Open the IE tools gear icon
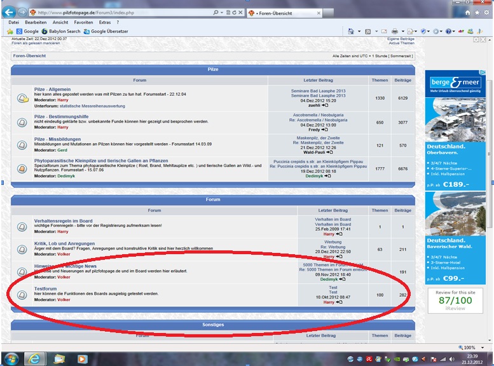494x366 pixels. coord(485,12)
